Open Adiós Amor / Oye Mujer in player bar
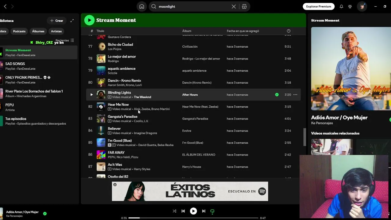The image size is (391, 220). [x=22, y=212]
